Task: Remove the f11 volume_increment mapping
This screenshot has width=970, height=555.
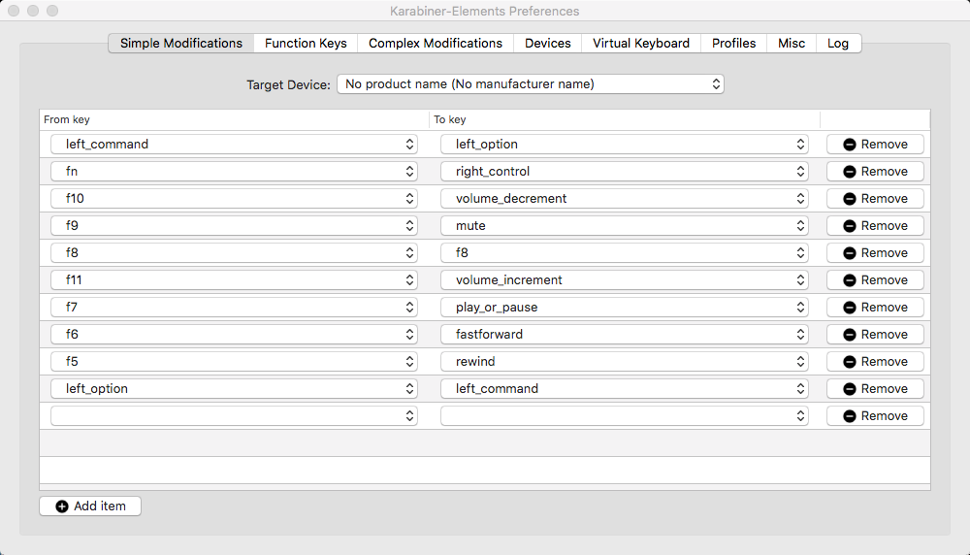Action: click(x=875, y=280)
